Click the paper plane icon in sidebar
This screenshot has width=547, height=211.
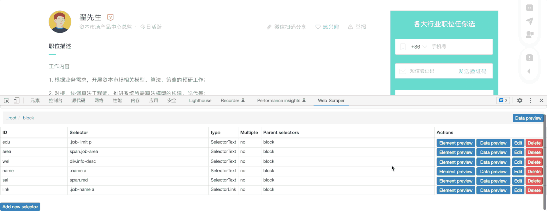529,21
